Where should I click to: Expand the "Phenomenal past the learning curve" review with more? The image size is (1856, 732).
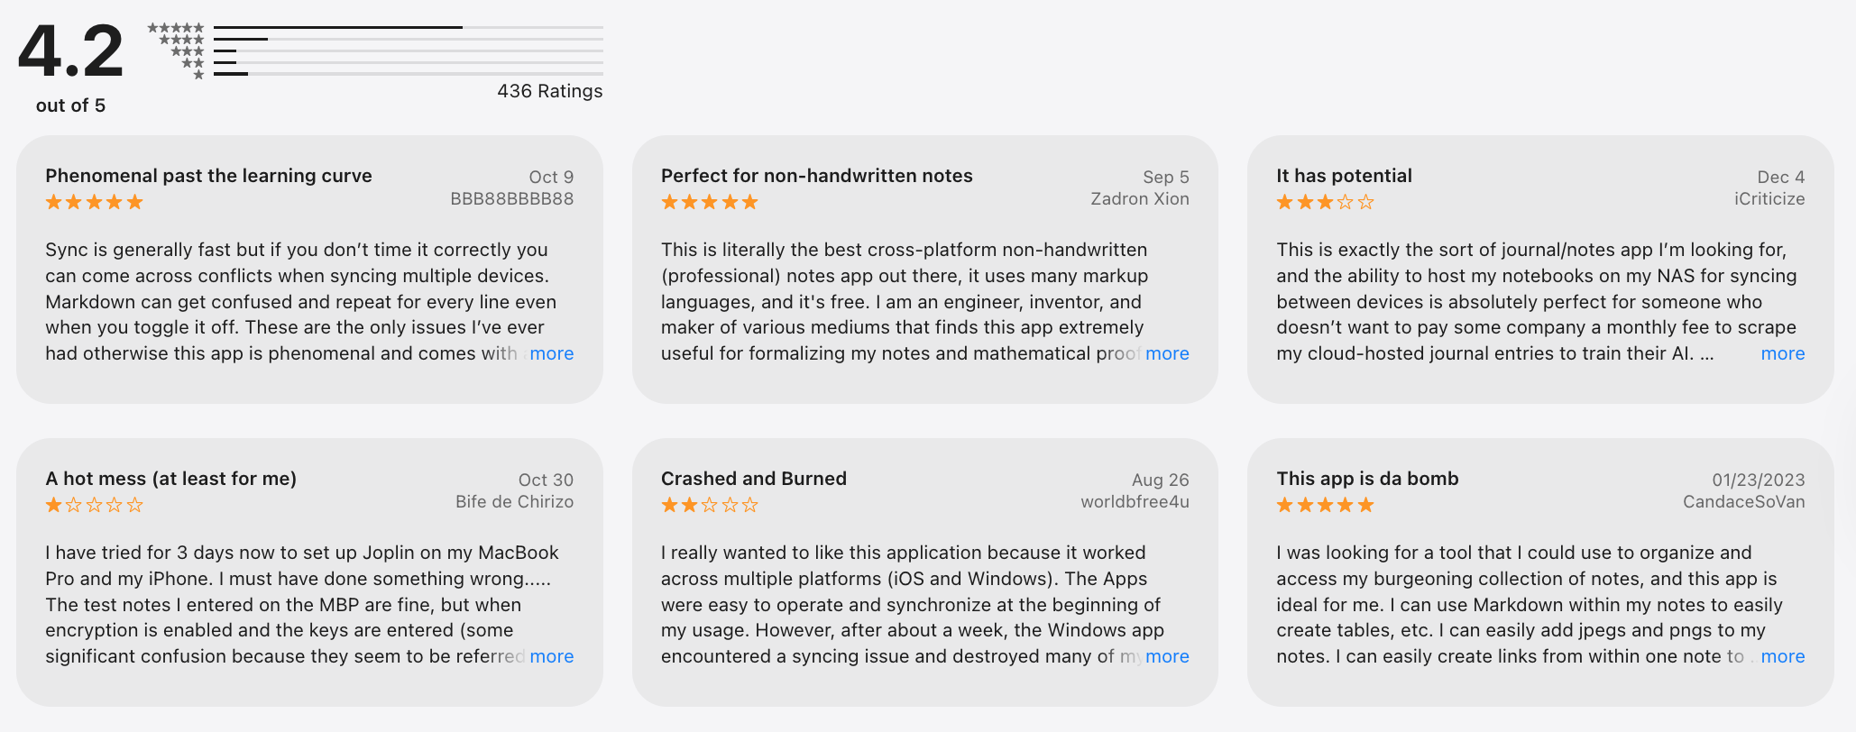pos(551,353)
